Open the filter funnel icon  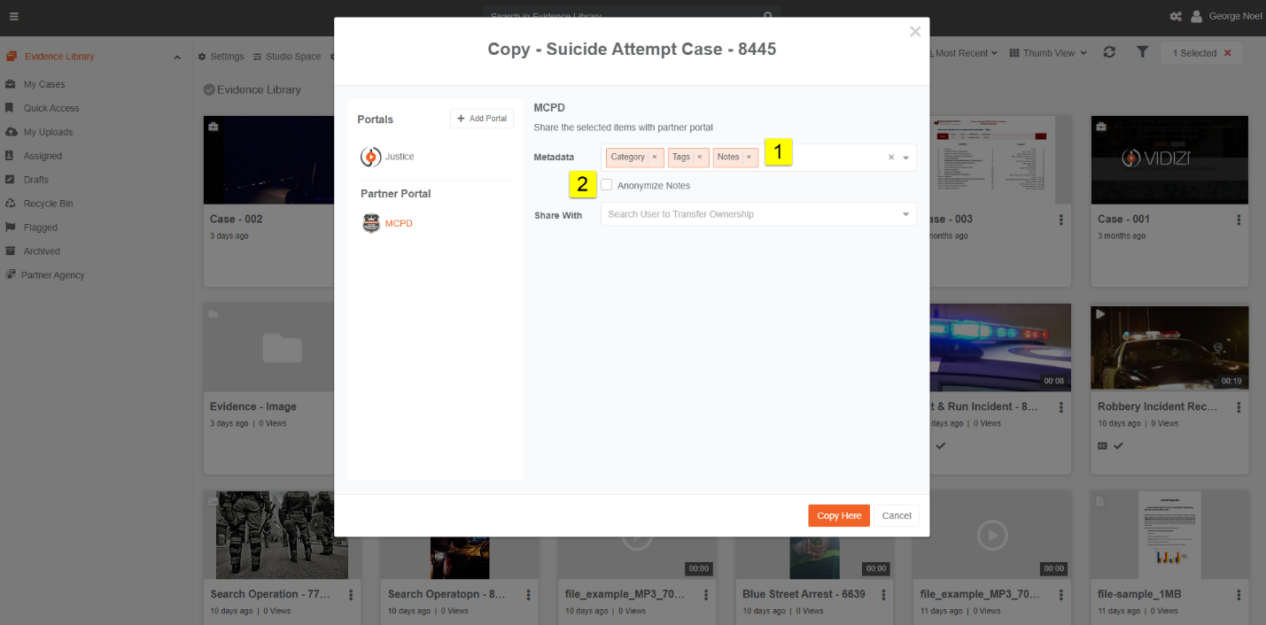point(1143,53)
